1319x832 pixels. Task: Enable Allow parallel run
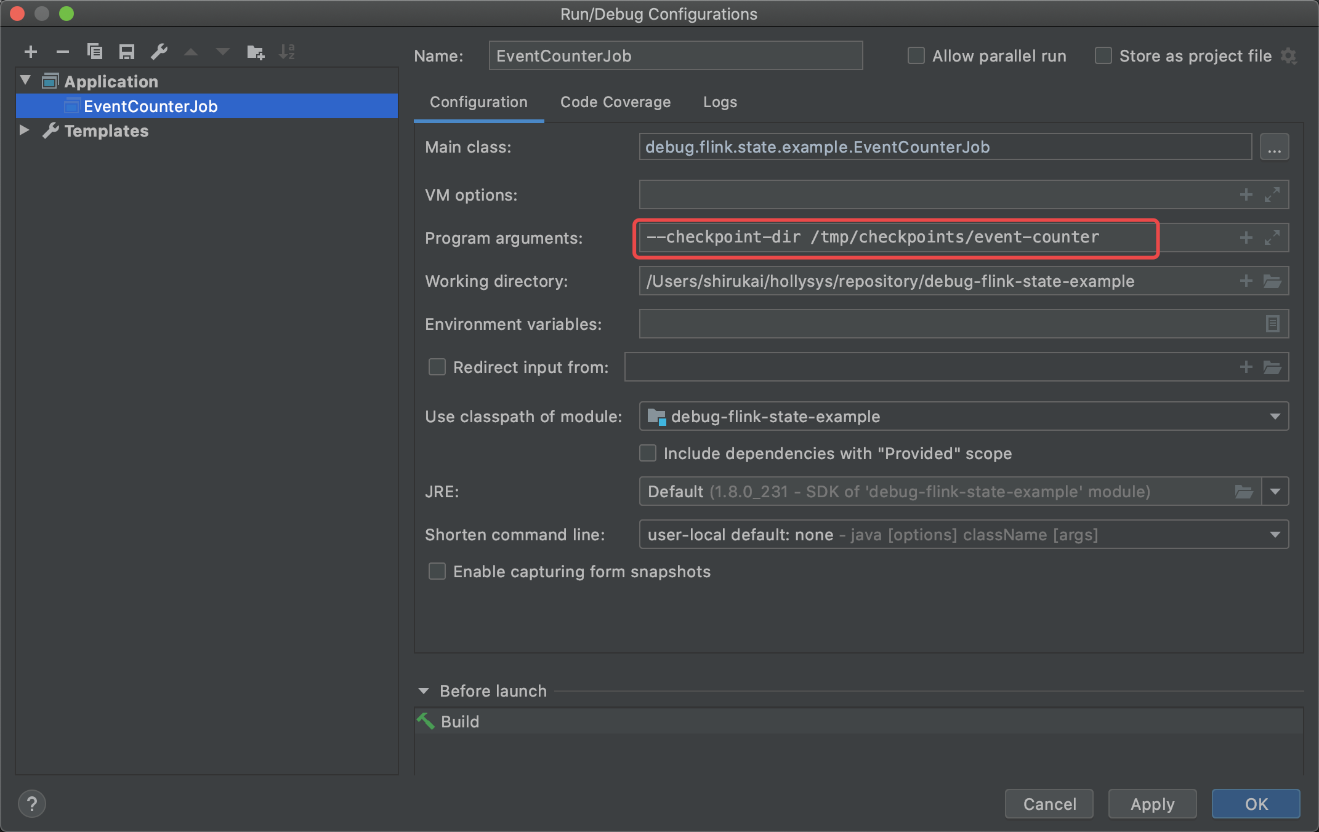pos(916,56)
